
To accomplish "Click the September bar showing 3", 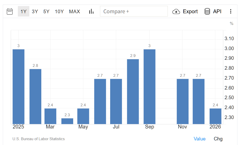I will pyautogui.click(x=149, y=86).
